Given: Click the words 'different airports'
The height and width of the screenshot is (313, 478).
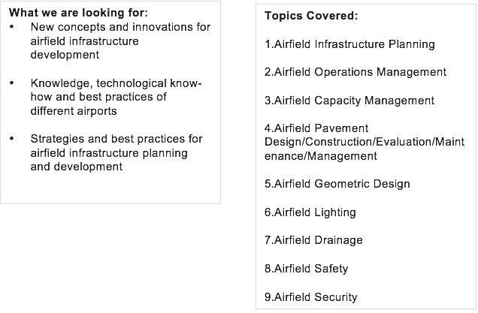Looking at the screenshot, I should click(74, 111).
